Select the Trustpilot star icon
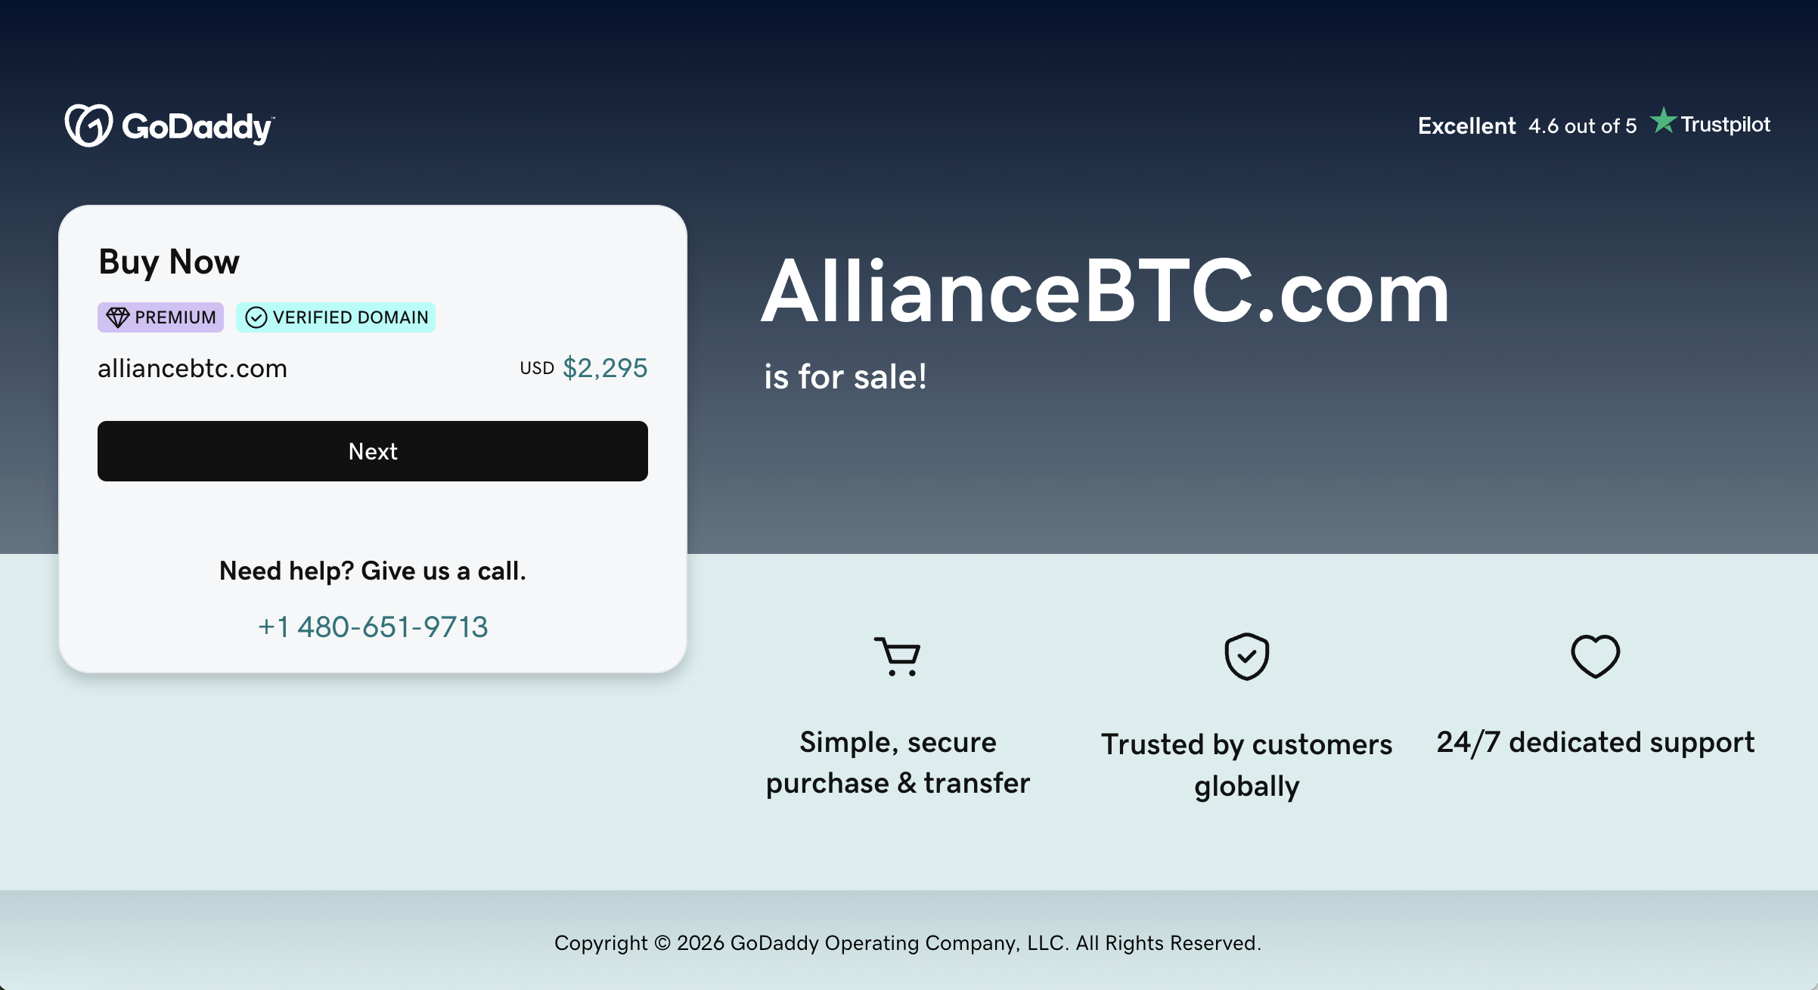 click(x=1664, y=122)
